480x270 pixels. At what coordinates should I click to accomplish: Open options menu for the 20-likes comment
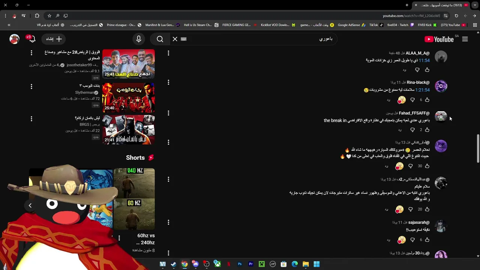point(168,179)
